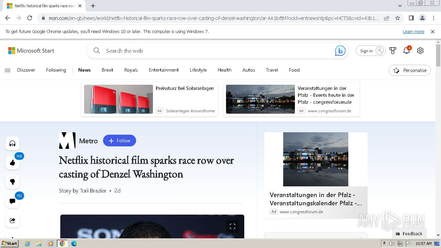Viewport: 441px width, 248px height.
Task: Go back in browser history
Action: click(8, 18)
